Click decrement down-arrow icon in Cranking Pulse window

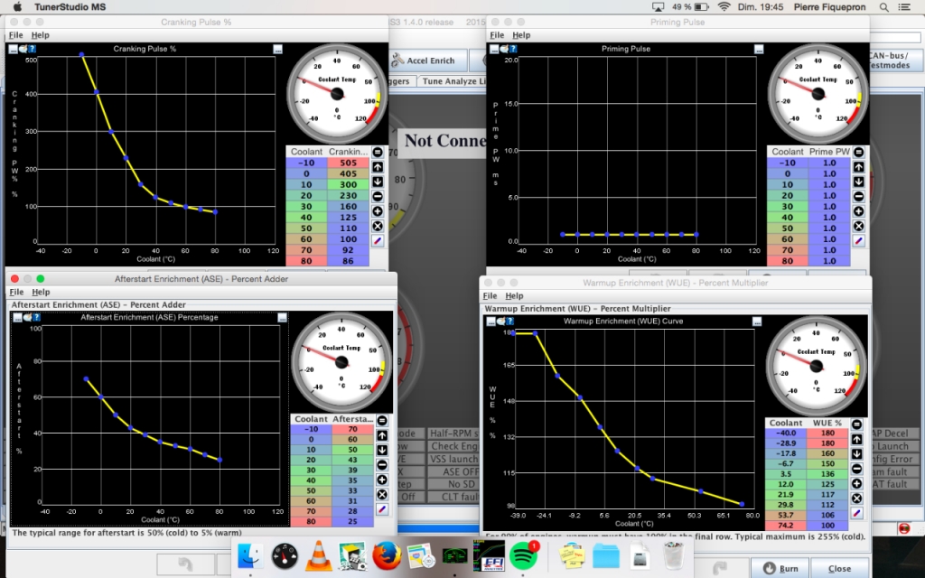(x=378, y=182)
